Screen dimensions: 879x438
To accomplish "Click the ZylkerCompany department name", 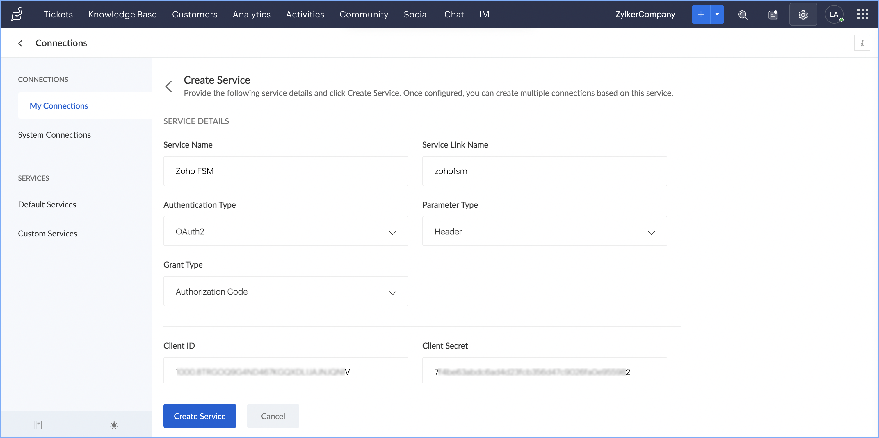I will pos(645,14).
